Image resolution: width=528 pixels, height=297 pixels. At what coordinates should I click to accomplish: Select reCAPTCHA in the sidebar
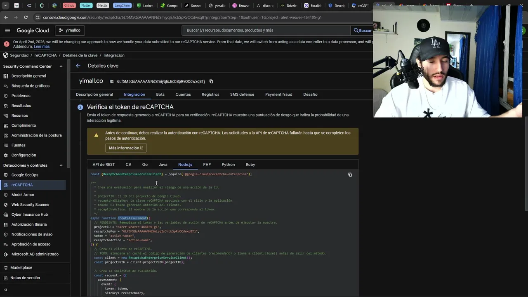pos(33,185)
